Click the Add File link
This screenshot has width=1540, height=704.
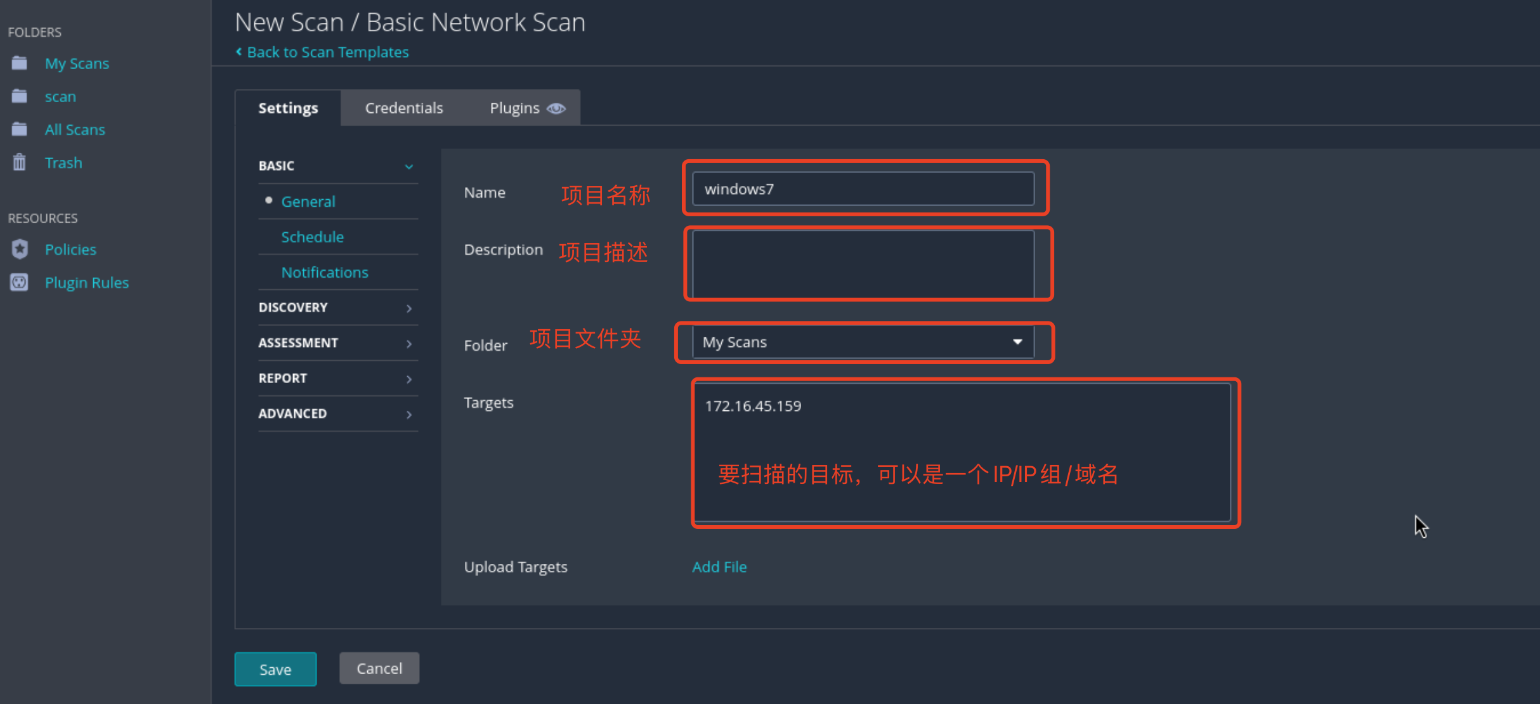coord(719,567)
